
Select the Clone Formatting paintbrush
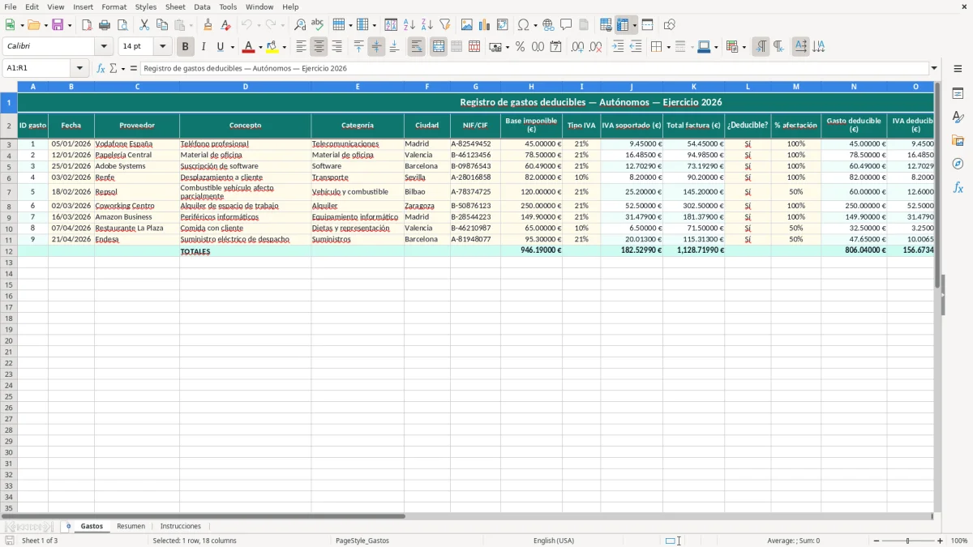click(208, 25)
